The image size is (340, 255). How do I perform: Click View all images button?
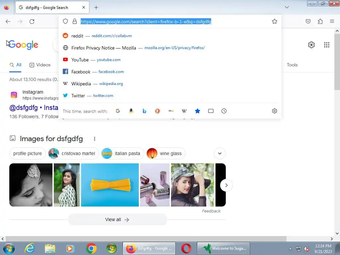click(117, 220)
